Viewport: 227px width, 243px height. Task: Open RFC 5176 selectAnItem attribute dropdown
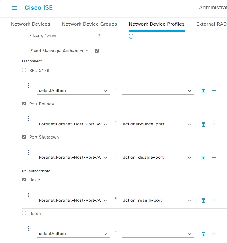click(74, 91)
